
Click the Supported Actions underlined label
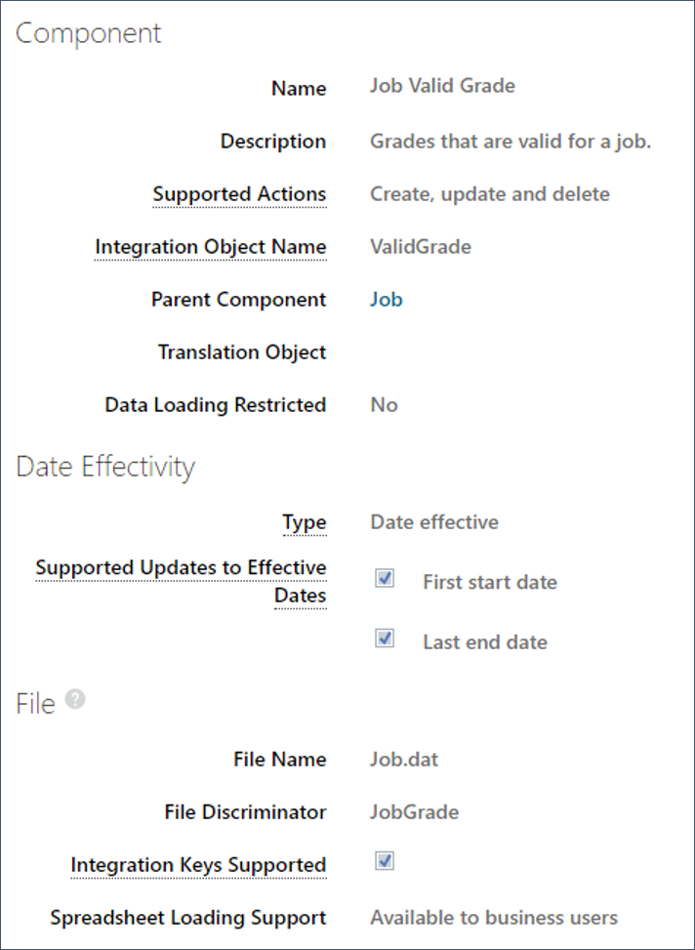click(x=239, y=194)
